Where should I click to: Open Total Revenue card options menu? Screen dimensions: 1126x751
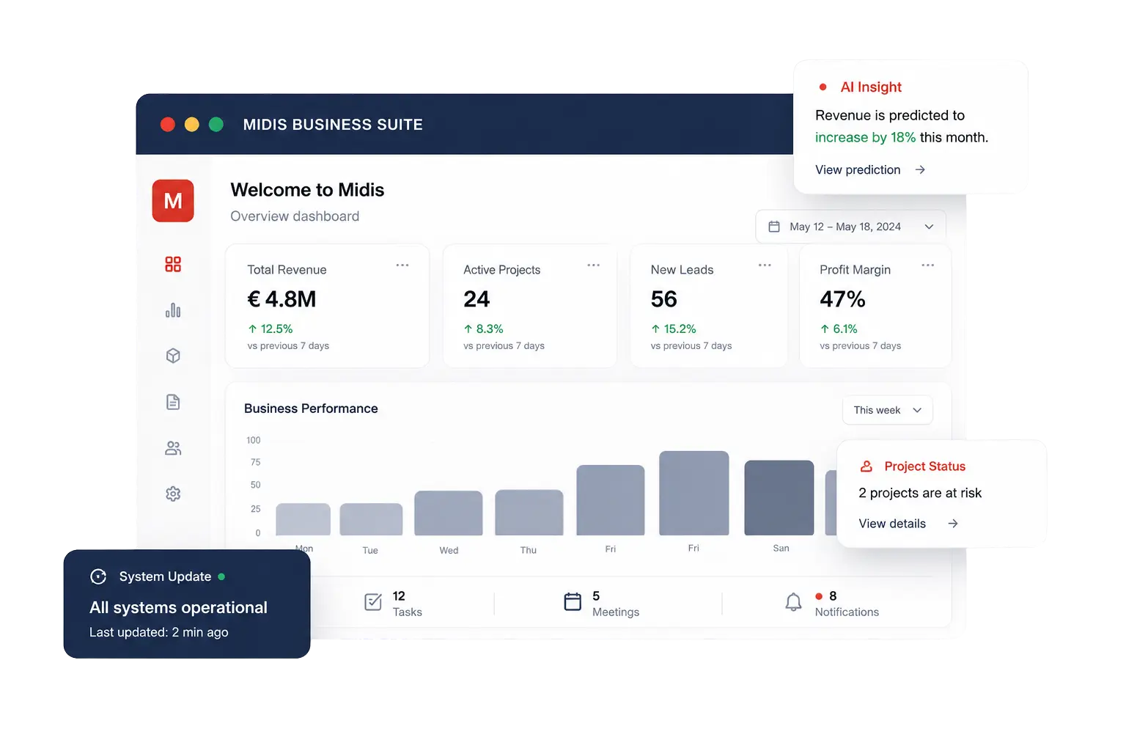coord(402,265)
